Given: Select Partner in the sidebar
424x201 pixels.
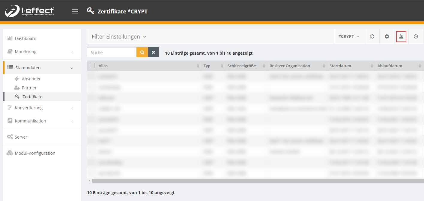Looking at the screenshot, I should pyautogui.click(x=29, y=88).
